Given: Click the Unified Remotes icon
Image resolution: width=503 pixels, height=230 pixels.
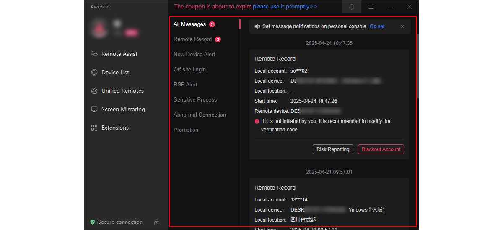Looking at the screenshot, I should (94, 91).
